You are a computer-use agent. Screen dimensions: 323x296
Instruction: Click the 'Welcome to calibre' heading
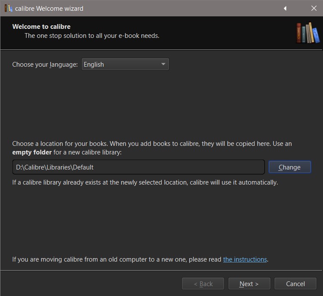41,27
